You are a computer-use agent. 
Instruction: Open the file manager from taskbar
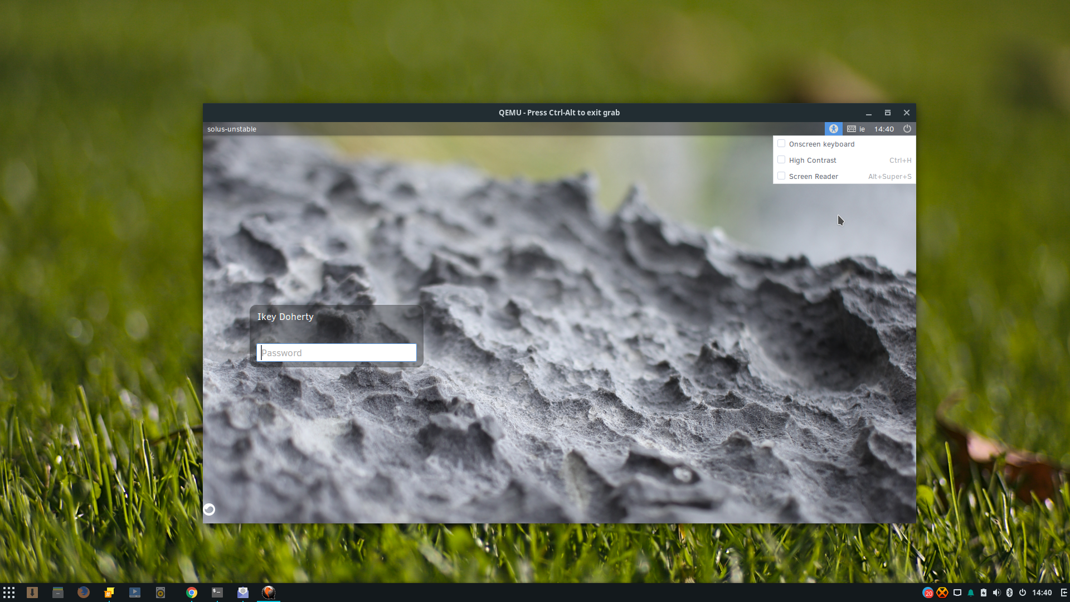click(x=58, y=593)
